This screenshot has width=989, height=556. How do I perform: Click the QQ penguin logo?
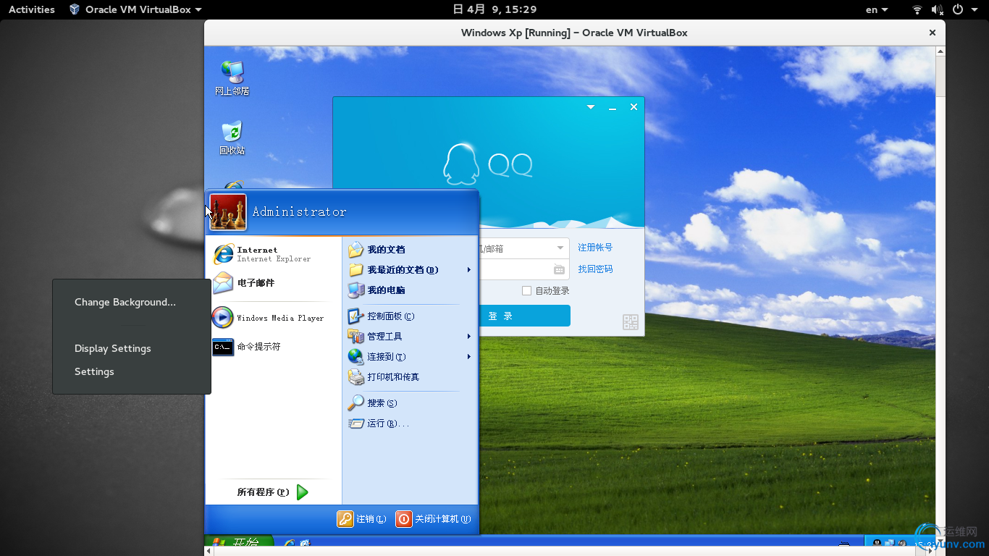(x=461, y=164)
